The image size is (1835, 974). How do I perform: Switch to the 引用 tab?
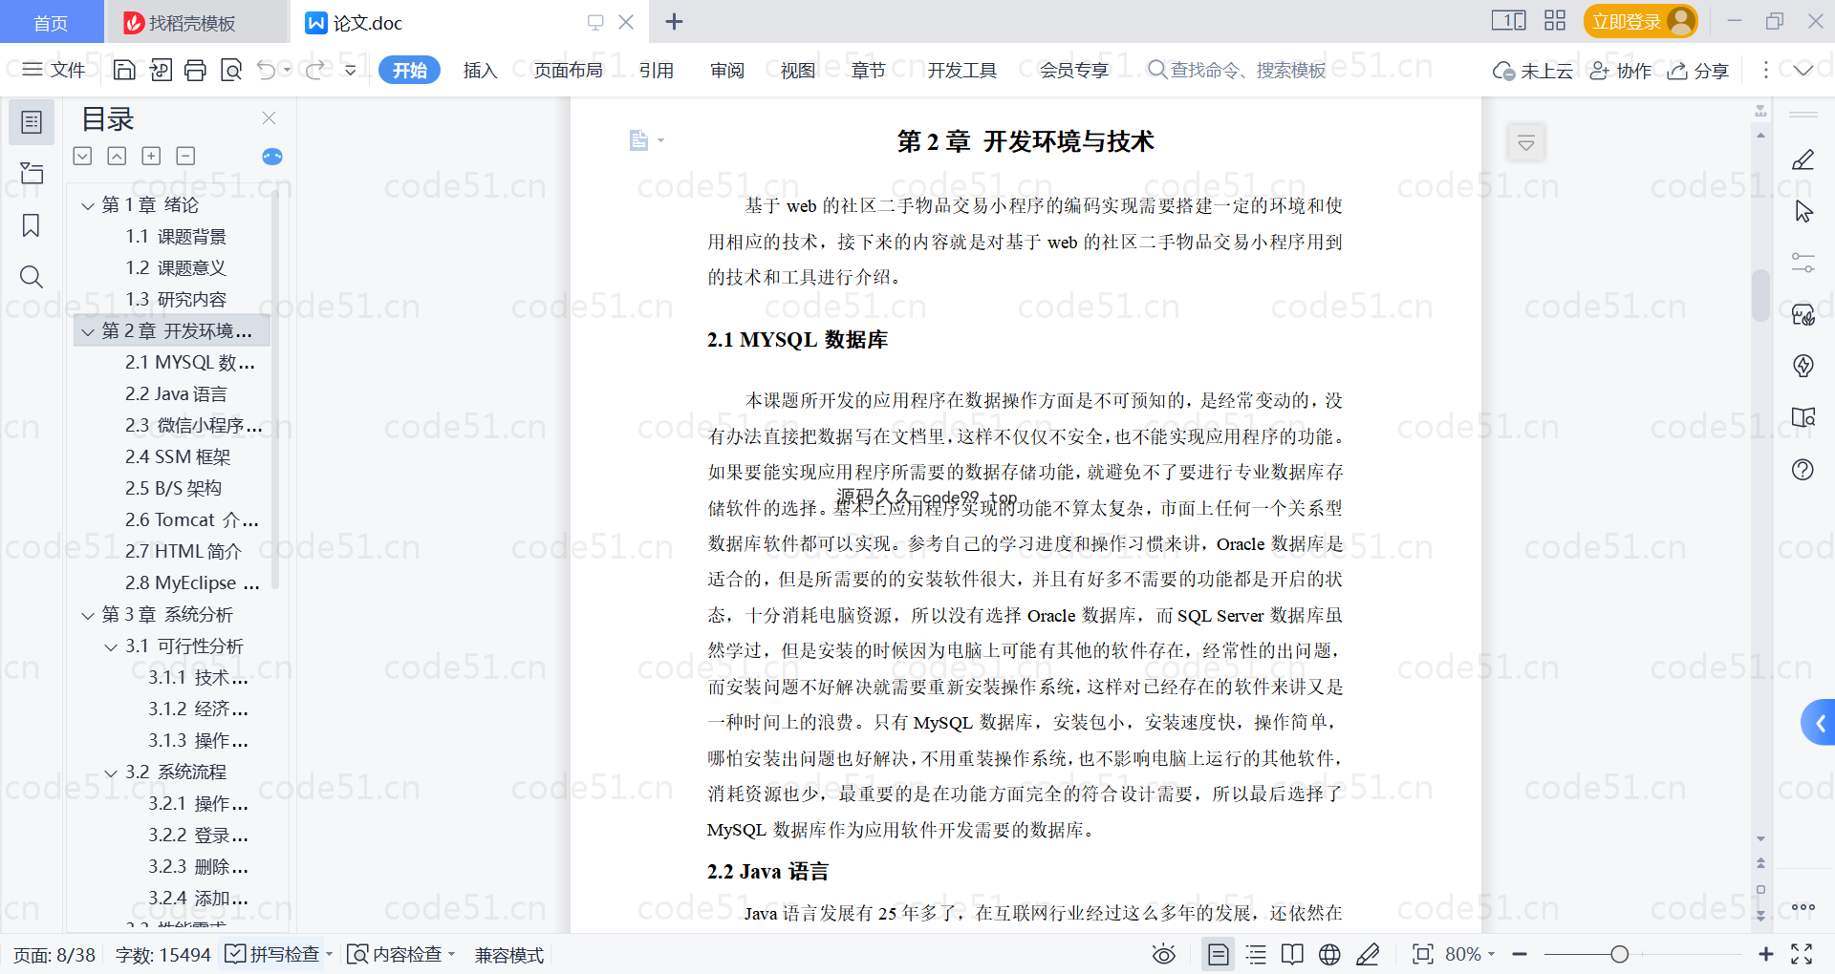(657, 70)
